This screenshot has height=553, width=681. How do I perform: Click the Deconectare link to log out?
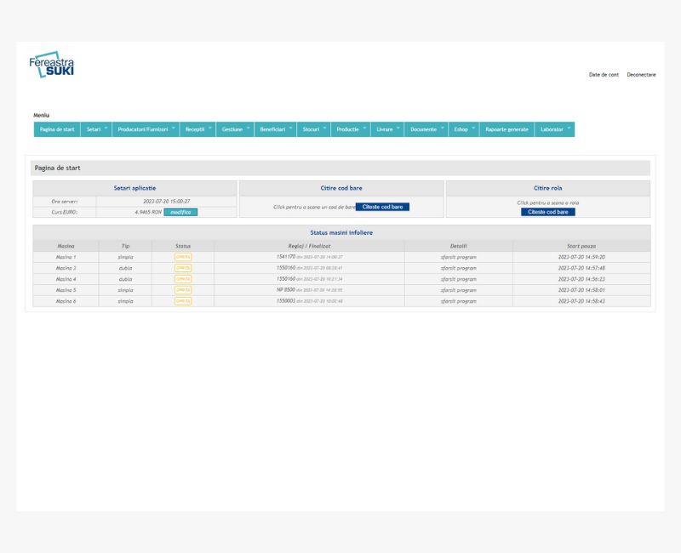point(641,75)
